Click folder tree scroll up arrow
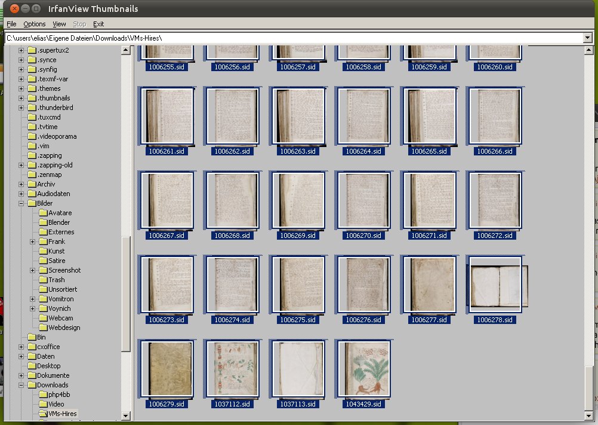Viewport: 598px width, 425px height. pos(126,50)
